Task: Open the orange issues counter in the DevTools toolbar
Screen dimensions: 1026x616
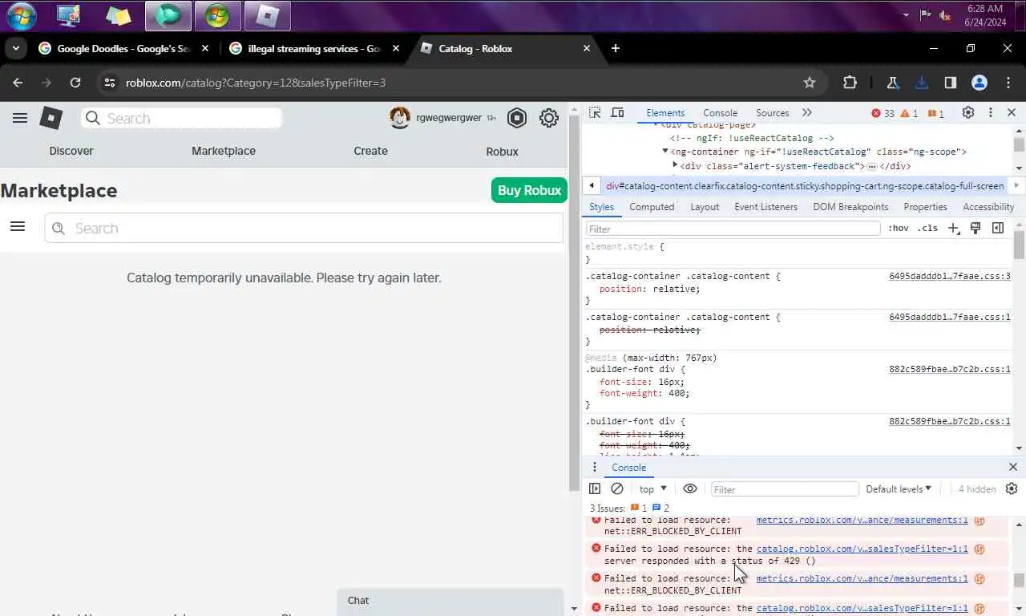Action: [x=936, y=113]
